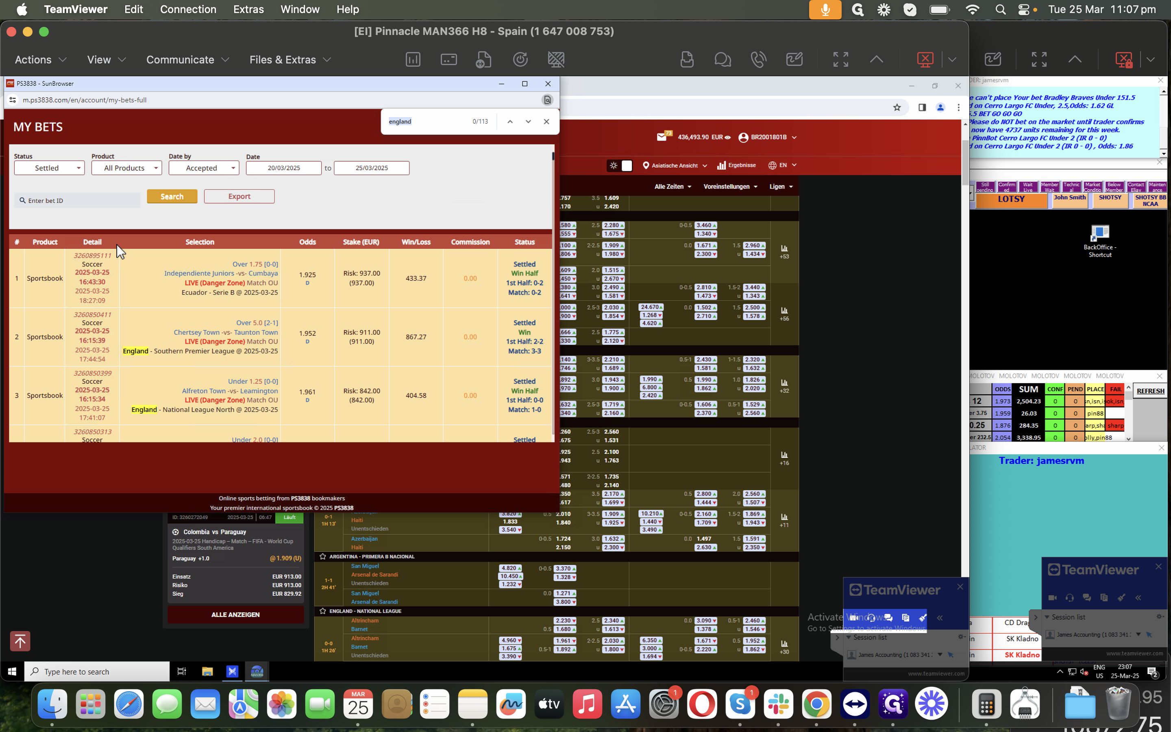The width and height of the screenshot is (1171, 732).
Task: Open stats icon with +56 markets
Action: tap(784, 314)
